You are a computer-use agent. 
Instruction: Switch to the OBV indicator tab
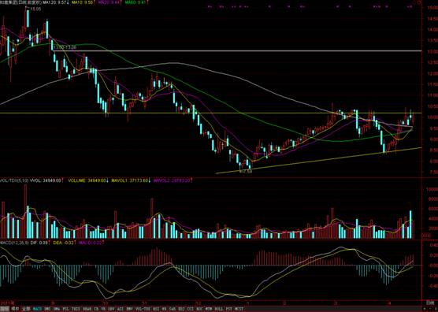click(x=110, y=309)
